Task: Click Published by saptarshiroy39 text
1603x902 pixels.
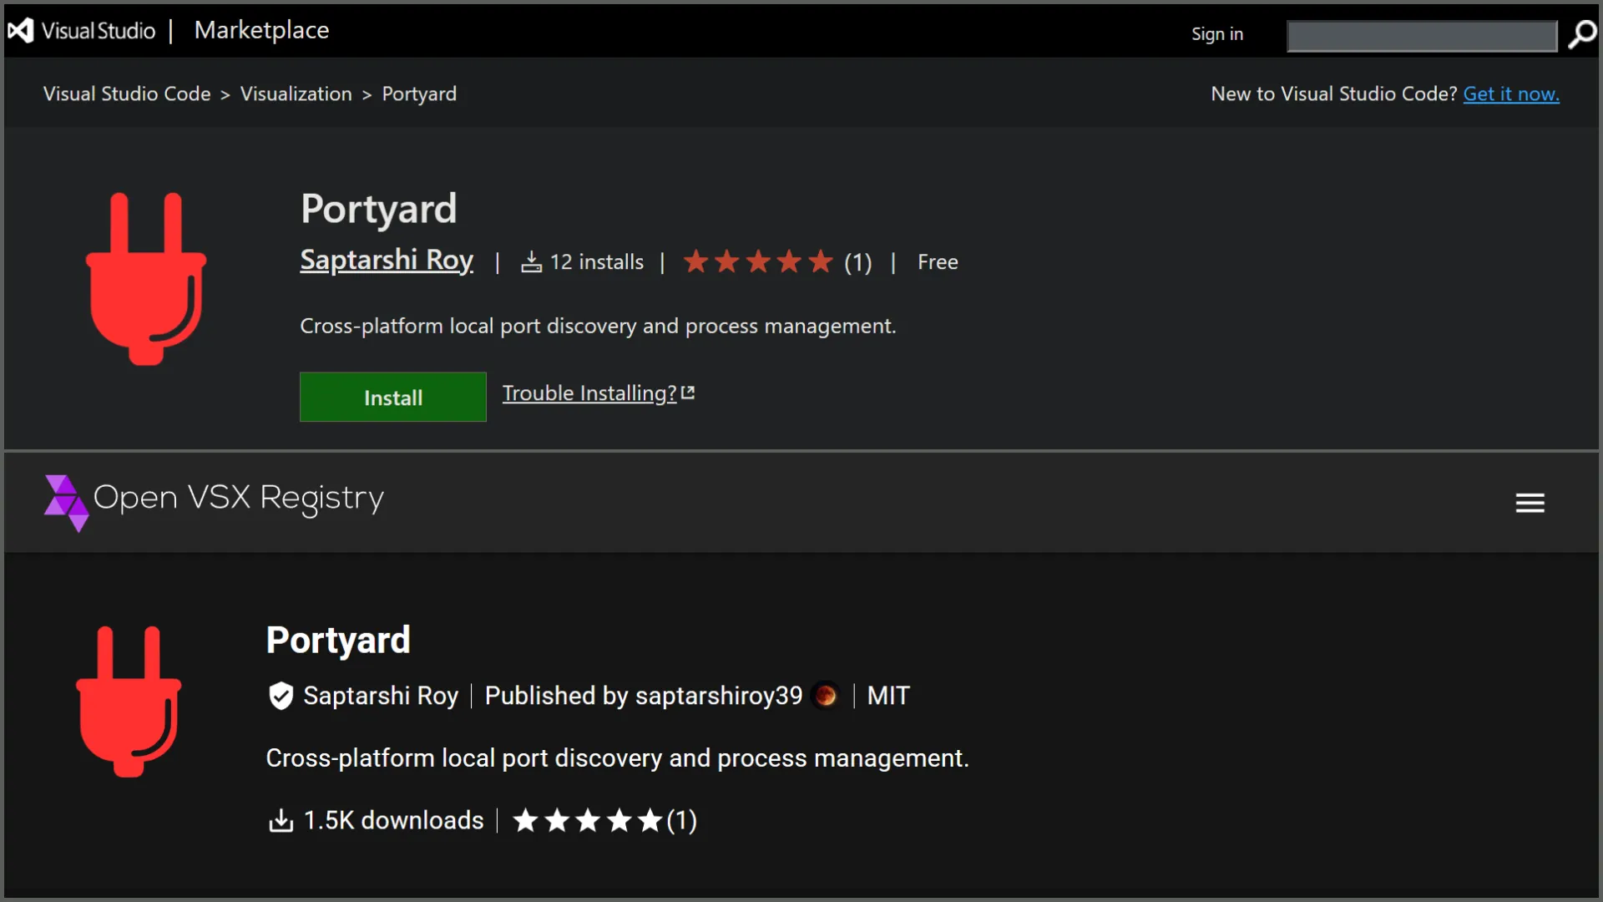Action: pyautogui.click(x=644, y=696)
